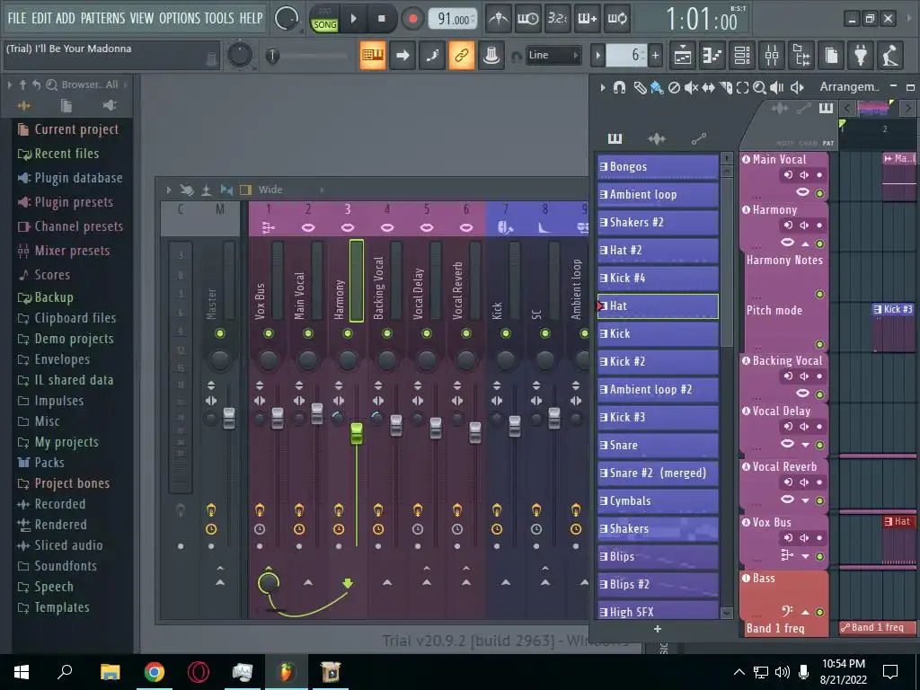
Task: Click the playlist snap magnet icon
Action: coord(619,87)
